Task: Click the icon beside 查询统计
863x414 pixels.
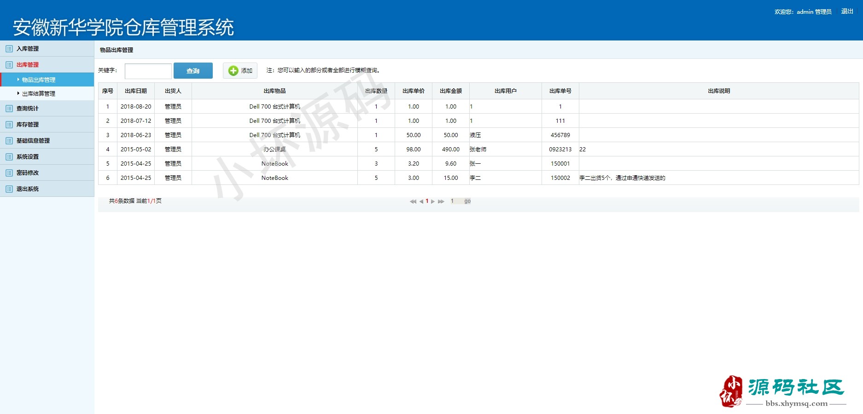Action: tap(9, 109)
